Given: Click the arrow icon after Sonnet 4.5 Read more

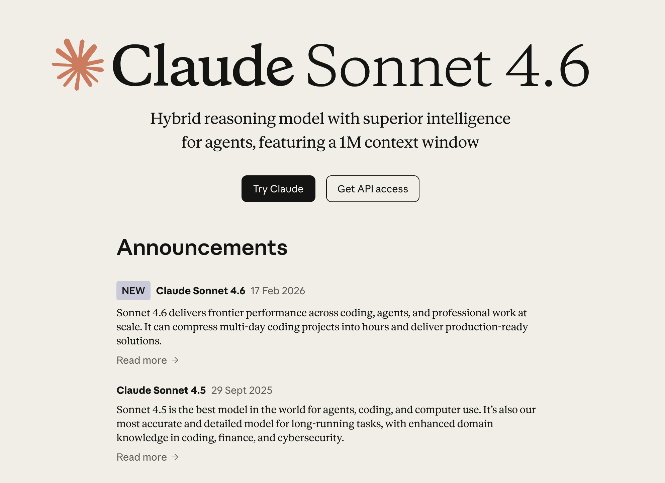Looking at the screenshot, I should [x=175, y=457].
